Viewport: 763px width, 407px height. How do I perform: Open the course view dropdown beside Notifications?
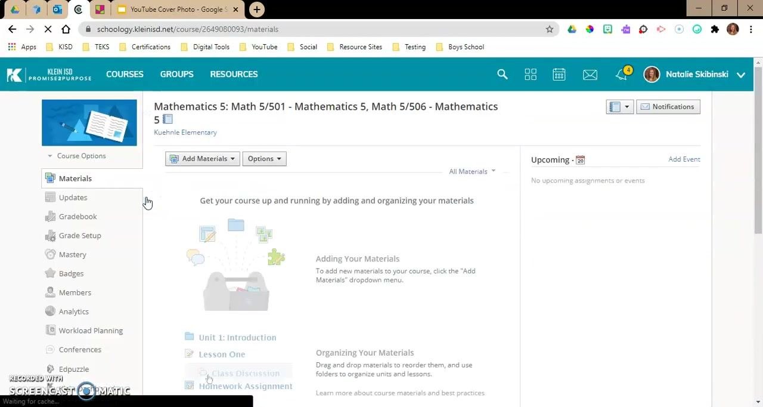(619, 107)
